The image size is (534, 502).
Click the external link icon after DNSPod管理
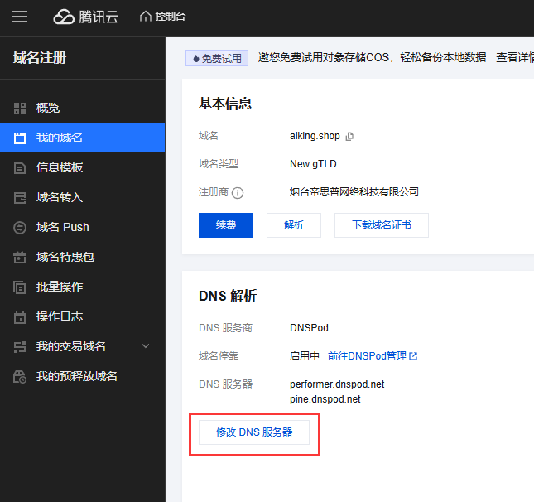413,356
